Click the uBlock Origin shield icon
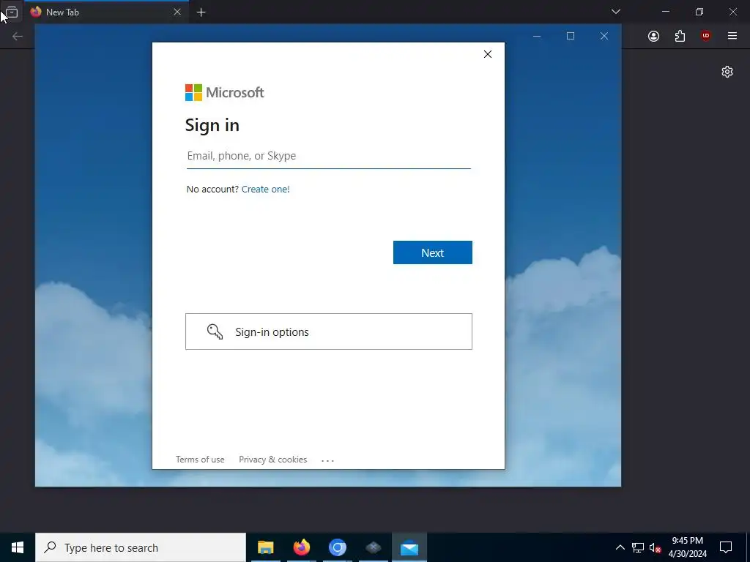 click(x=705, y=36)
